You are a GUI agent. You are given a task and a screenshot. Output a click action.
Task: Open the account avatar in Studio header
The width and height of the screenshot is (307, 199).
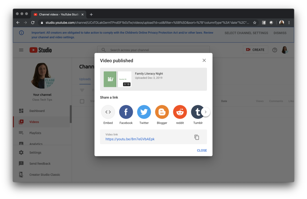click(x=285, y=50)
